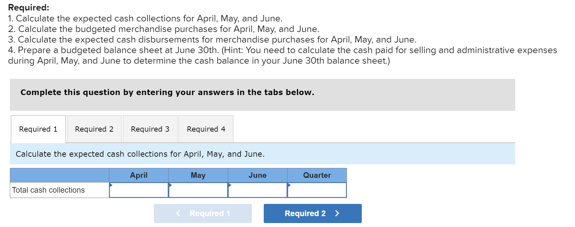Select the Required 3 tab
The height and width of the screenshot is (227, 575).
[x=150, y=129]
